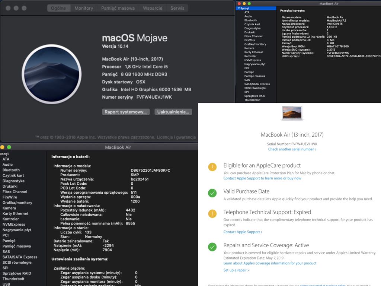Select FireWire in bottom-left window sidebar

pos(10,197)
